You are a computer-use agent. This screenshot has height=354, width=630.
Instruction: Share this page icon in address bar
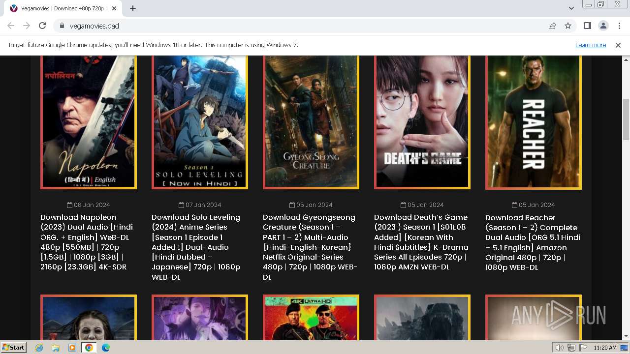pyautogui.click(x=552, y=26)
